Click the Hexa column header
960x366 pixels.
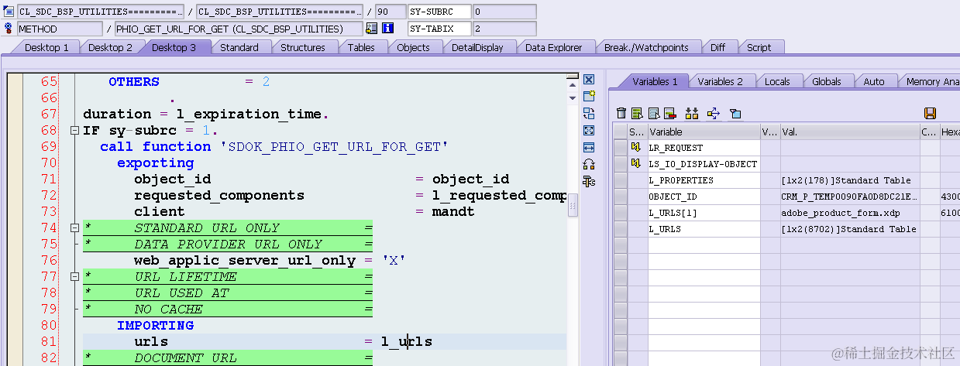click(x=950, y=132)
